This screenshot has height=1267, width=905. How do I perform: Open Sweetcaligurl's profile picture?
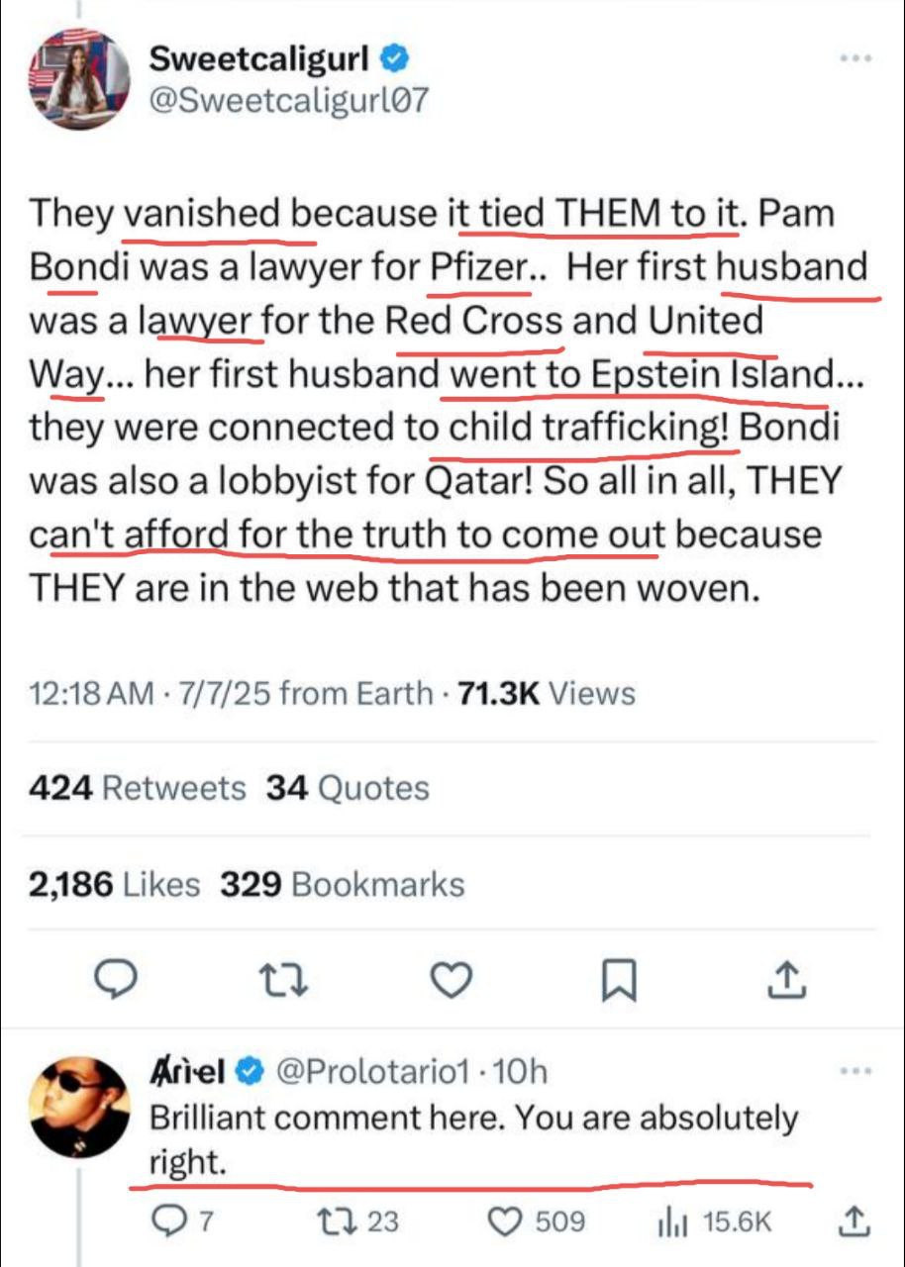tap(79, 79)
